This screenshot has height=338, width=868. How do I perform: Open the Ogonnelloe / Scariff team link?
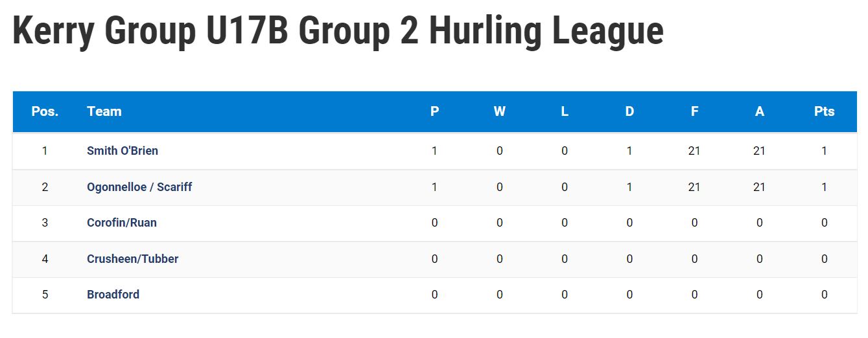[x=139, y=187]
